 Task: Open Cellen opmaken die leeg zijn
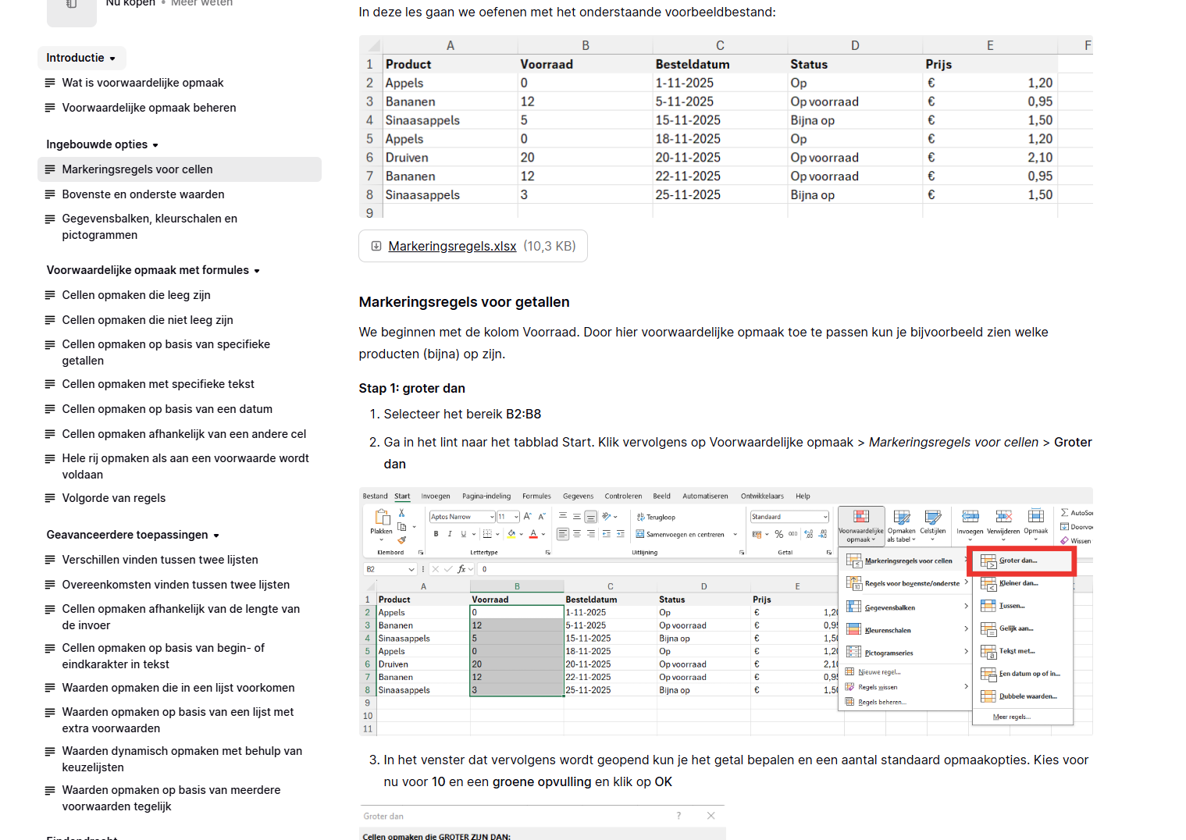tap(136, 295)
